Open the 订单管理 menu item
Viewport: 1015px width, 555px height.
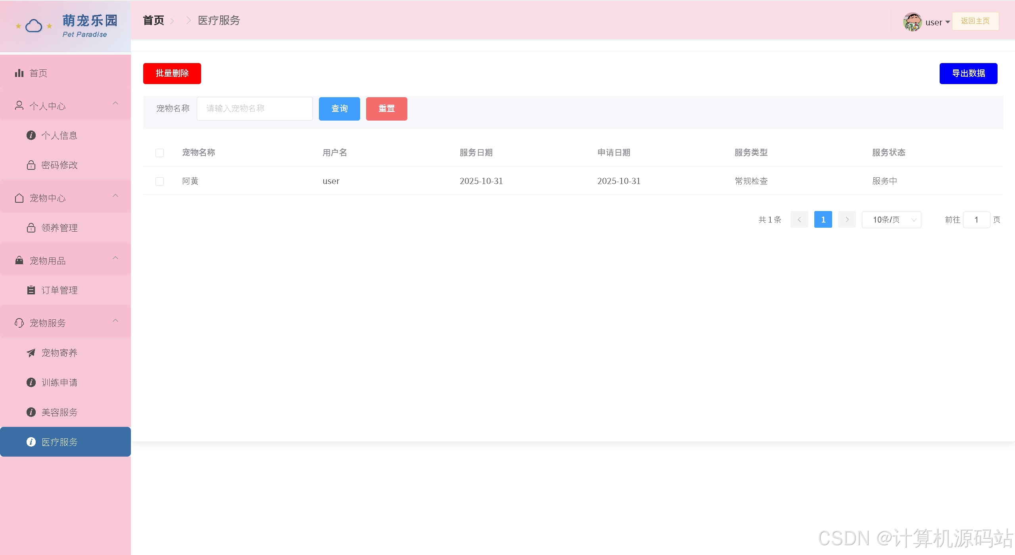click(x=65, y=290)
